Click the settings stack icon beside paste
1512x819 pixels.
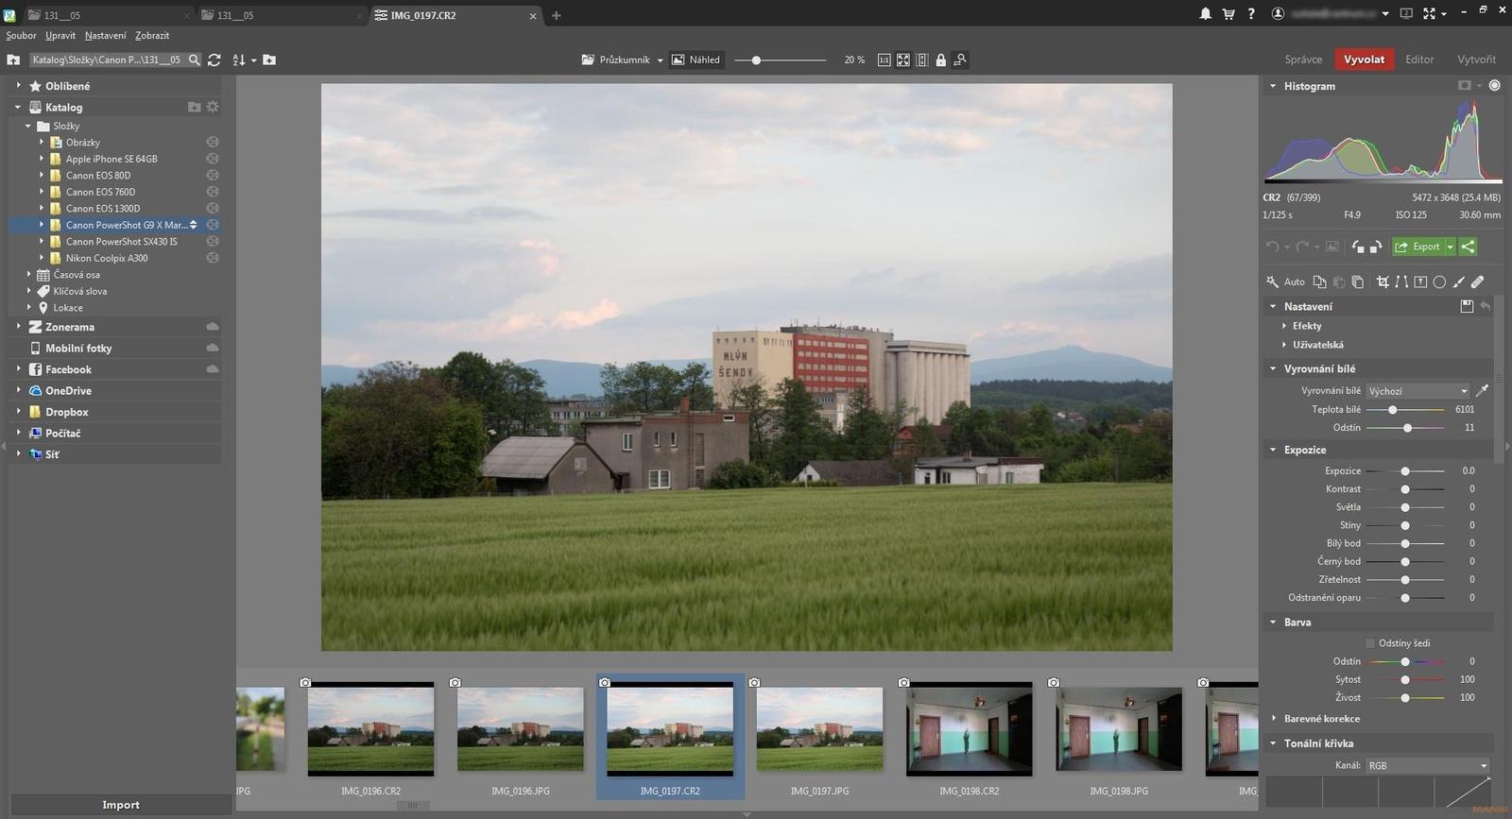[x=1358, y=282]
